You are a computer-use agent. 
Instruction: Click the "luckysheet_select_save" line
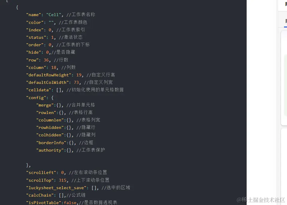(x=78, y=188)
